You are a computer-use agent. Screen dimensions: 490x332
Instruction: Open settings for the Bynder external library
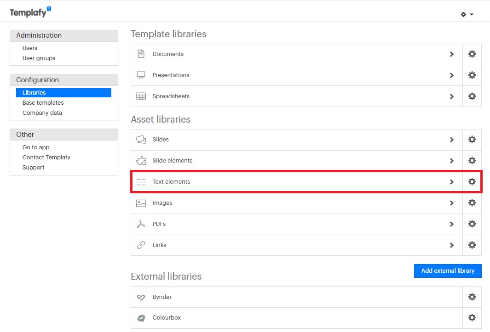click(472, 297)
